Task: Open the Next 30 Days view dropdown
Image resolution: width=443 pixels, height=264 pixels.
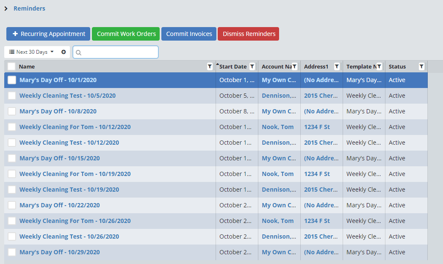Action: point(32,52)
